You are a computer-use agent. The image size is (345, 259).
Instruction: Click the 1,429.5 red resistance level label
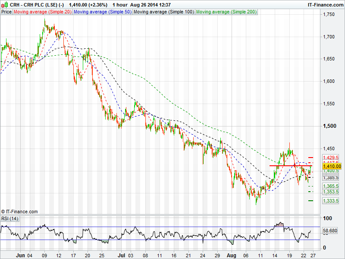point(331,158)
